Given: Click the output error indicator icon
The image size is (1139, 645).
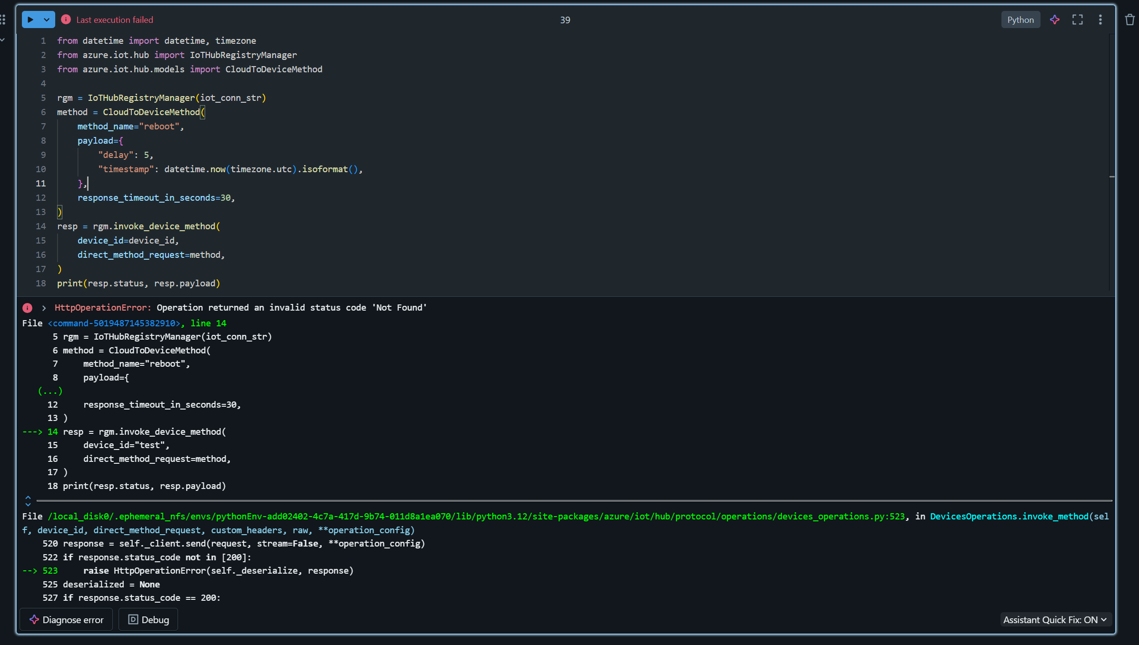Looking at the screenshot, I should tap(28, 308).
